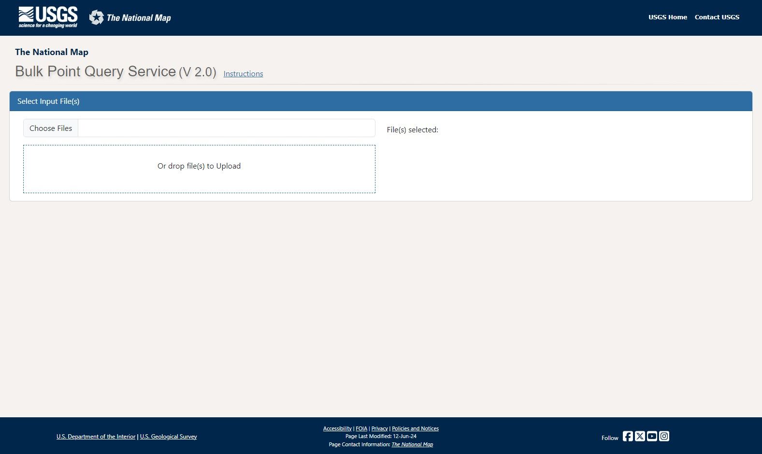Open the USGS Facebook icon
Screen dimensions: 762x454
click(628, 436)
